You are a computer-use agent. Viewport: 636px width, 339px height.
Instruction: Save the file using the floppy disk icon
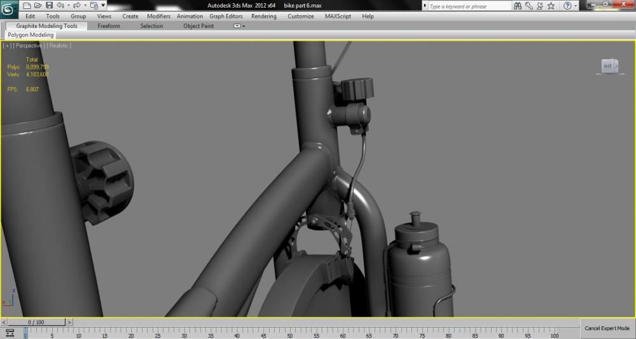[x=49, y=6]
